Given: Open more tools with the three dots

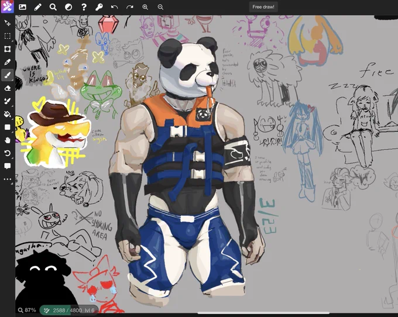Looking at the screenshot, I should 8,179.
